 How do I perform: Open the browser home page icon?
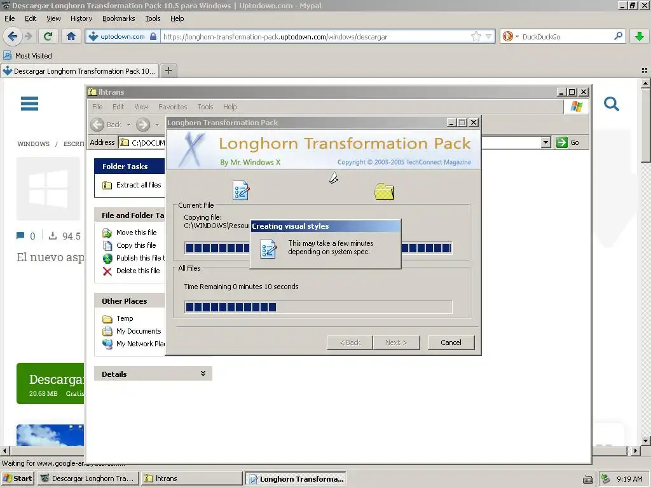coord(71,36)
